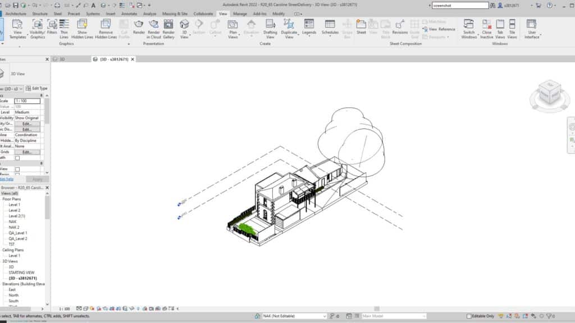Image resolution: width=575 pixels, height=323 pixels.
Task: Click the search box containing 'screenshot'
Action: [x=460, y=6]
